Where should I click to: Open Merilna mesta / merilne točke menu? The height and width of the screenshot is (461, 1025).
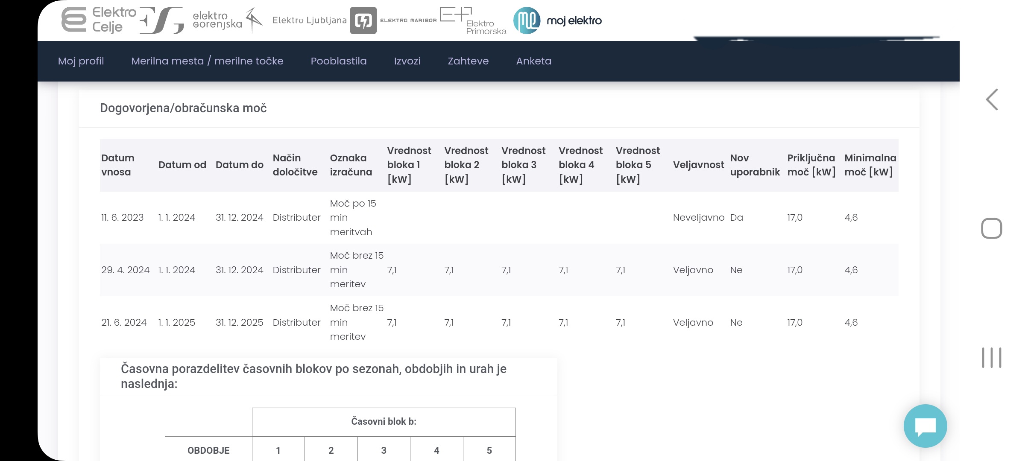click(x=207, y=61)
